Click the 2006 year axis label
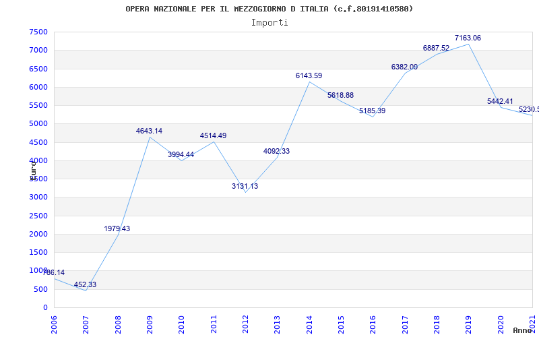Screen dimensions: 539x337 click(54, 324)
